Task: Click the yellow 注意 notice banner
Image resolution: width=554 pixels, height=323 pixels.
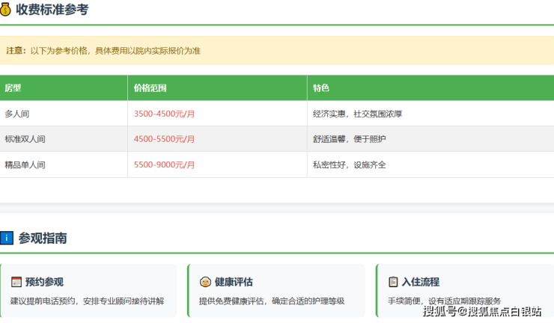Action: (x=277, y=51)
